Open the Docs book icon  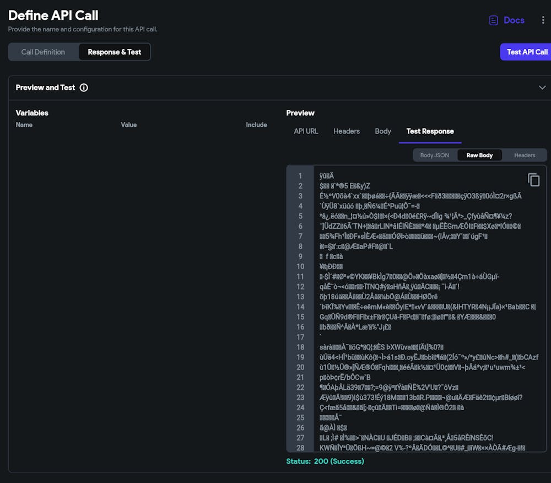[x=493, y=20]
